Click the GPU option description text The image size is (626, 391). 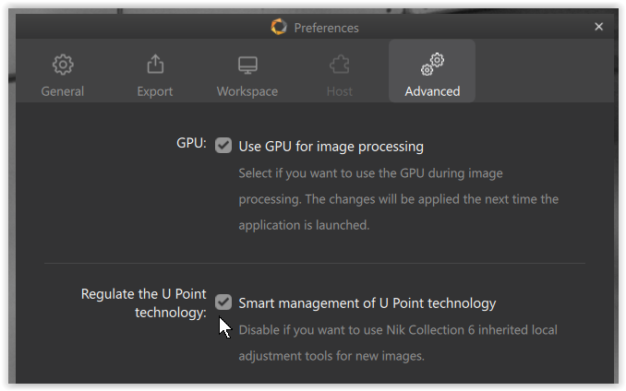[398, 199]
